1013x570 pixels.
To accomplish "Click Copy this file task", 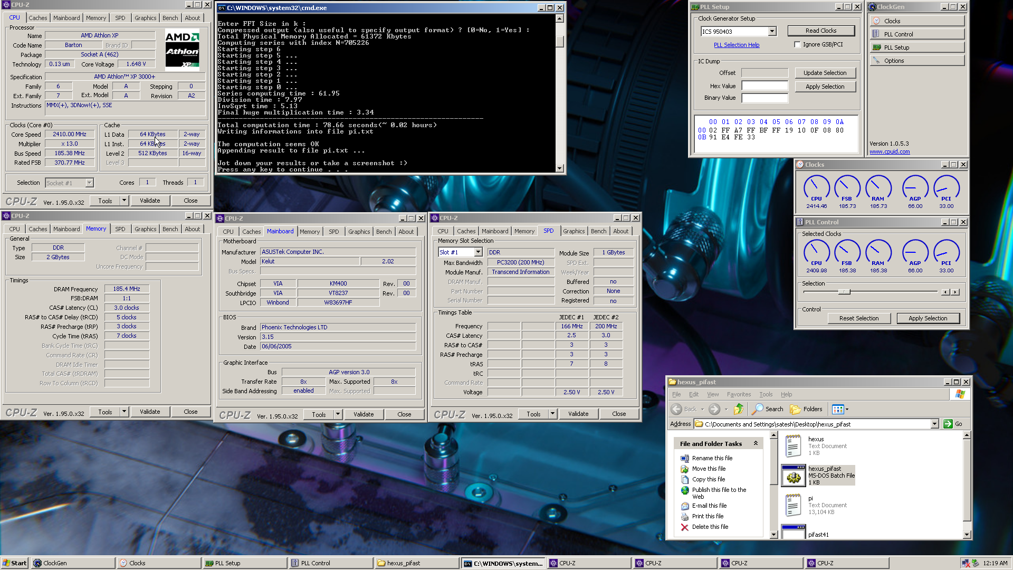I will [x=709, y=479].
